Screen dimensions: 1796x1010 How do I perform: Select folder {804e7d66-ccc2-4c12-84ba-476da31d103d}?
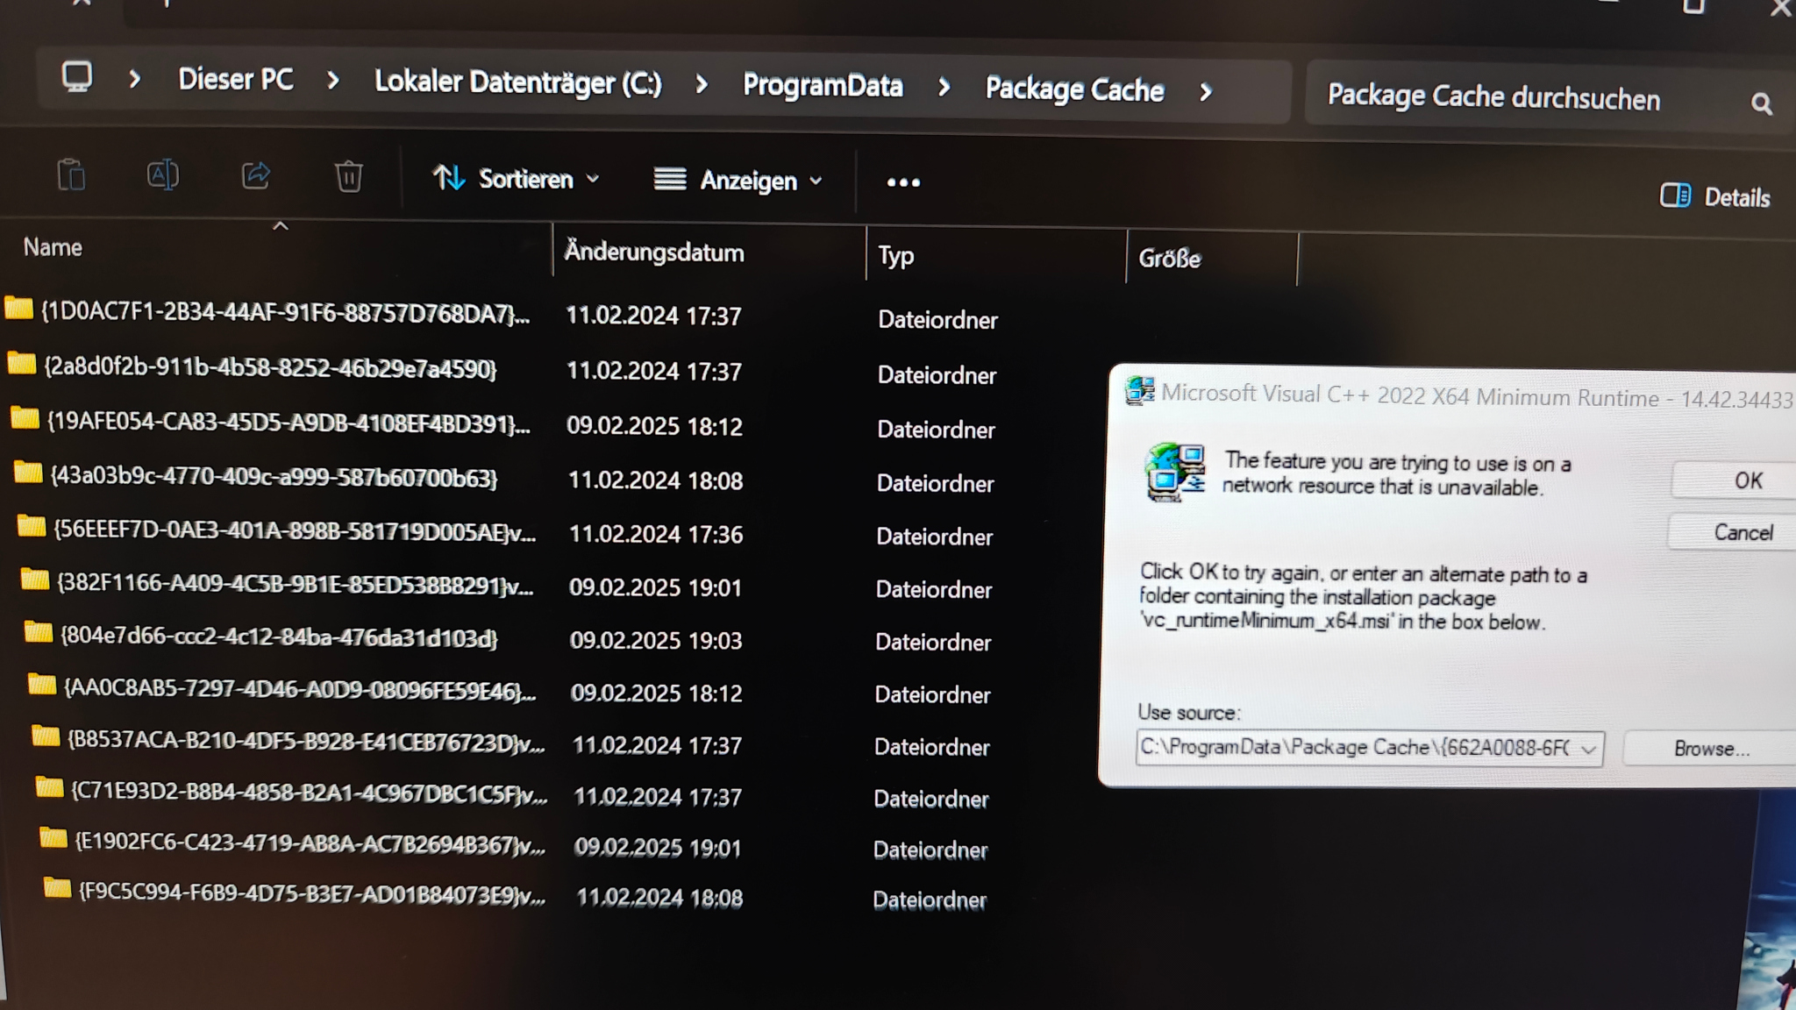click(x=279, y=637)
